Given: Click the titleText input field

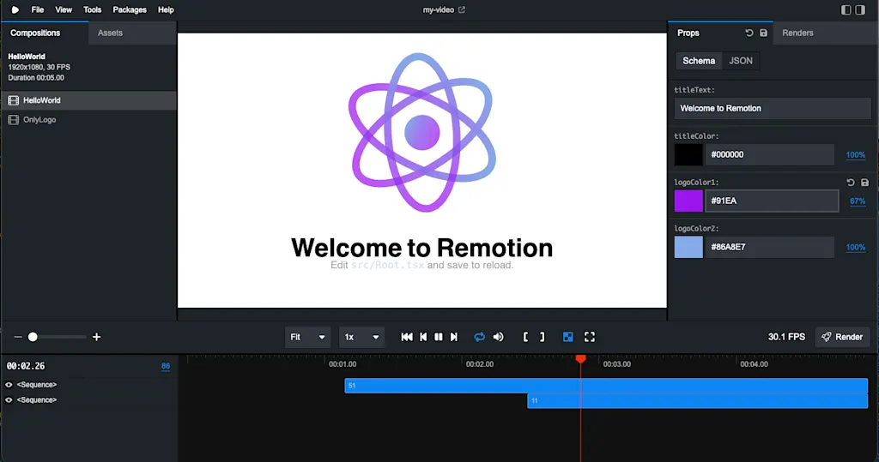Looking at the screenshot, I should [773, 109].
